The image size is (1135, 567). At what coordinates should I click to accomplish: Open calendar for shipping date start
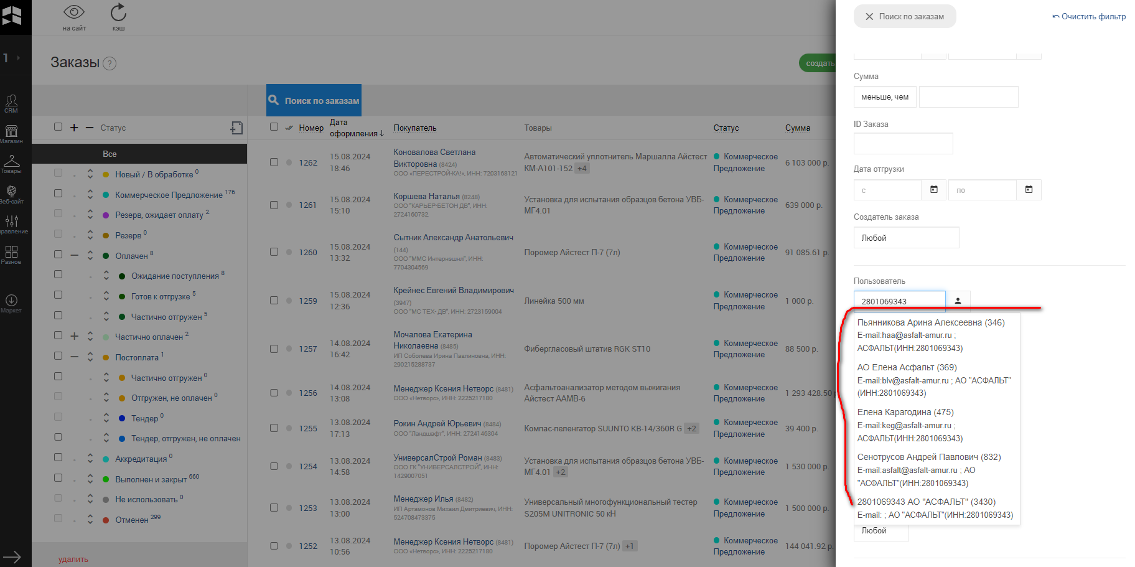click(933, 190)
